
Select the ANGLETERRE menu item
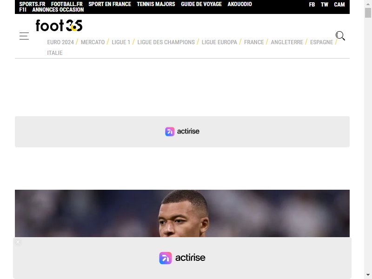pyautogui.click(x=287, y=42)
